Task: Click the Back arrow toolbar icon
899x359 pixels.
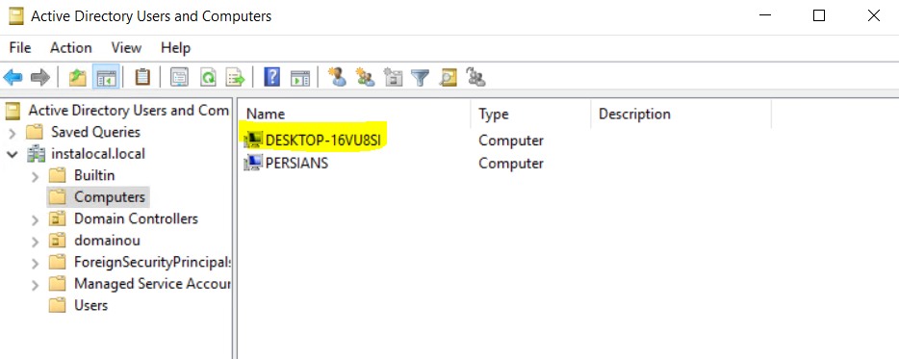Action: (13, 77)
